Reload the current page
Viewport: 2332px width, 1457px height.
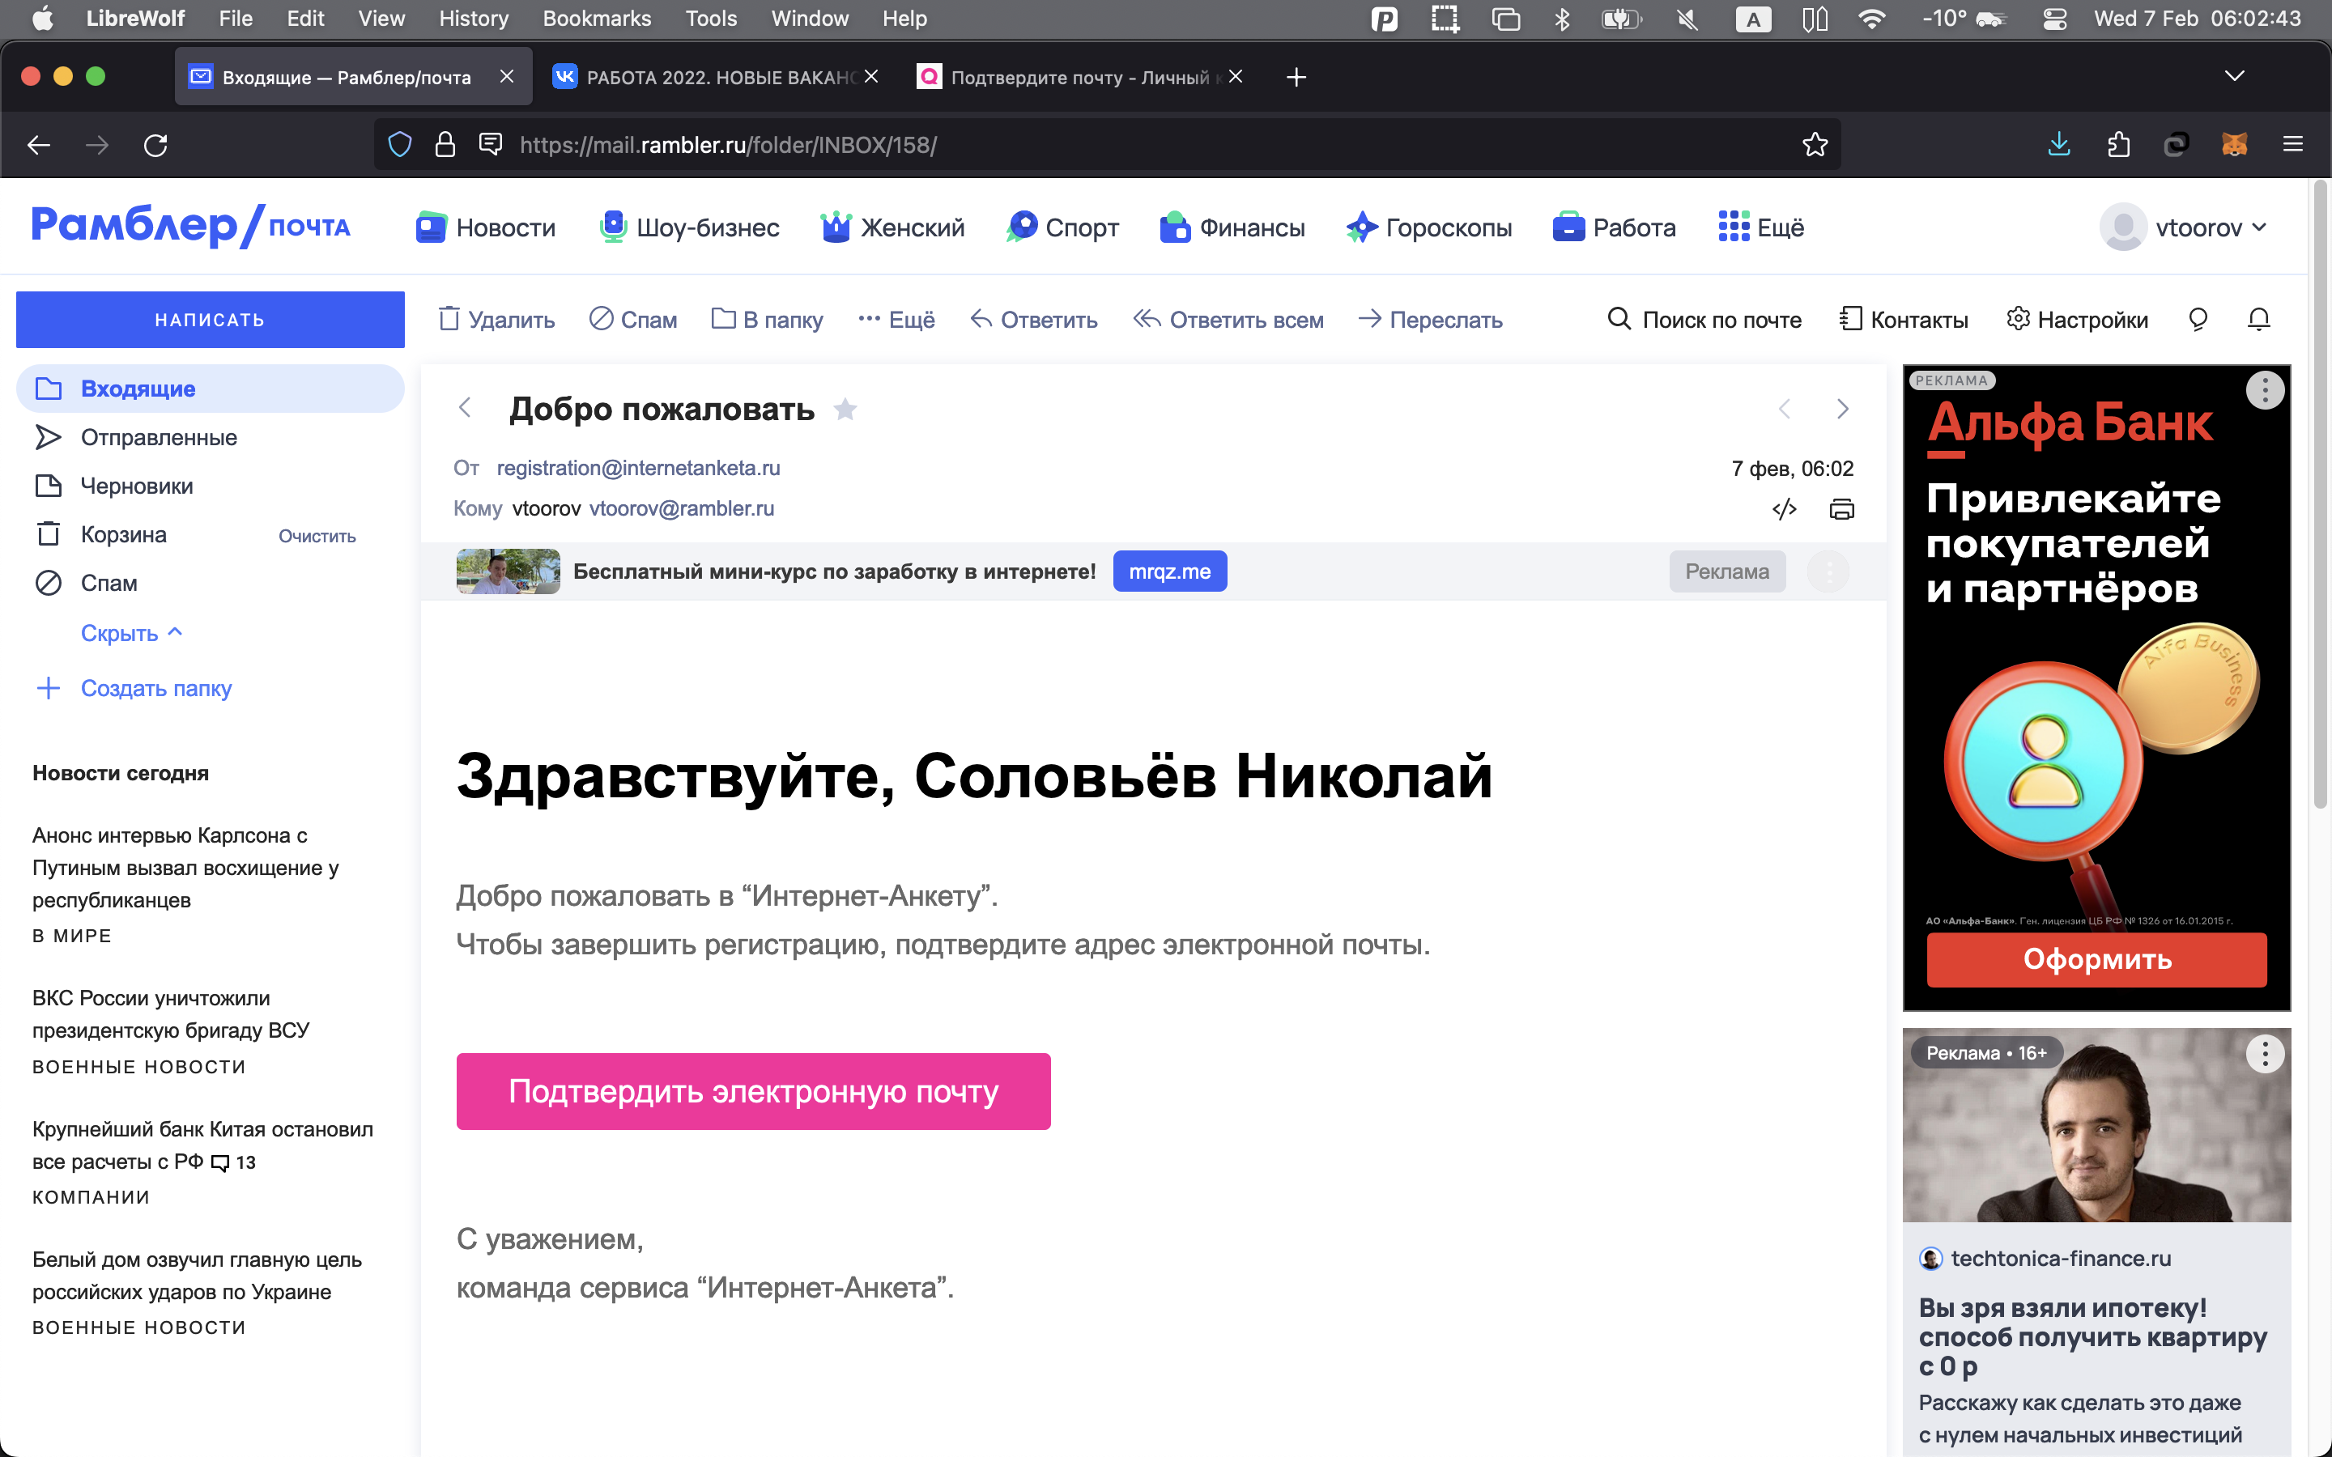tap(155, 145)
